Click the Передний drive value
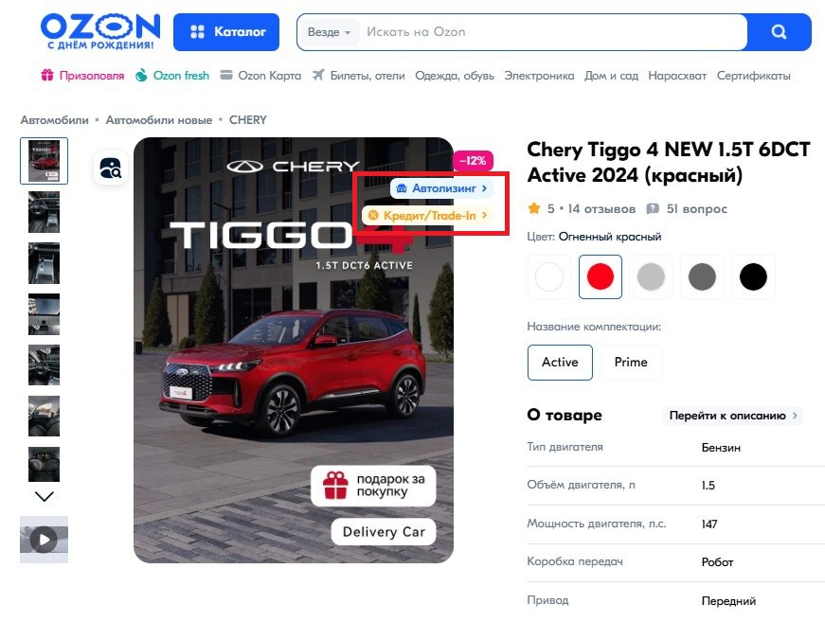Viewport: 825px width, 622px height. pyautogui.click(x=728, y=601)
